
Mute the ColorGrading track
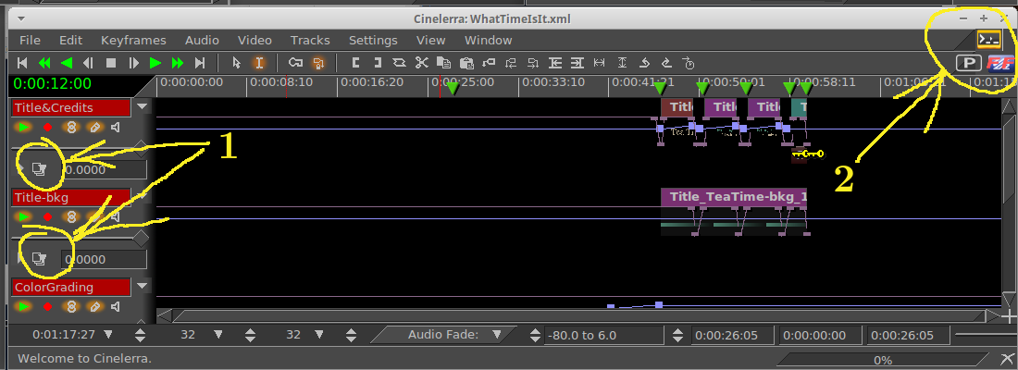[117, 306]
